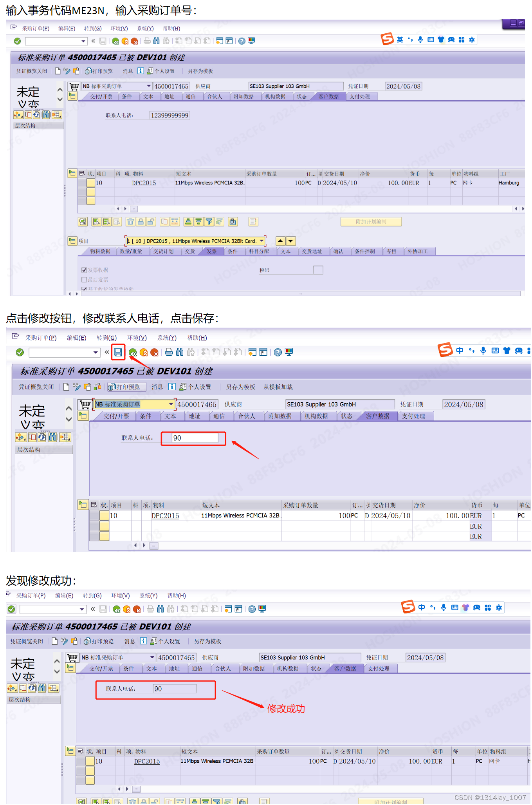
Task: Open NB 标准采购订单 dropdown in first screenshot
Action: [x=149, y=86]
